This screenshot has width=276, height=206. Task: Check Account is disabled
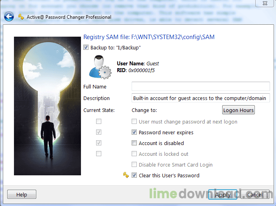pos(134,143)
